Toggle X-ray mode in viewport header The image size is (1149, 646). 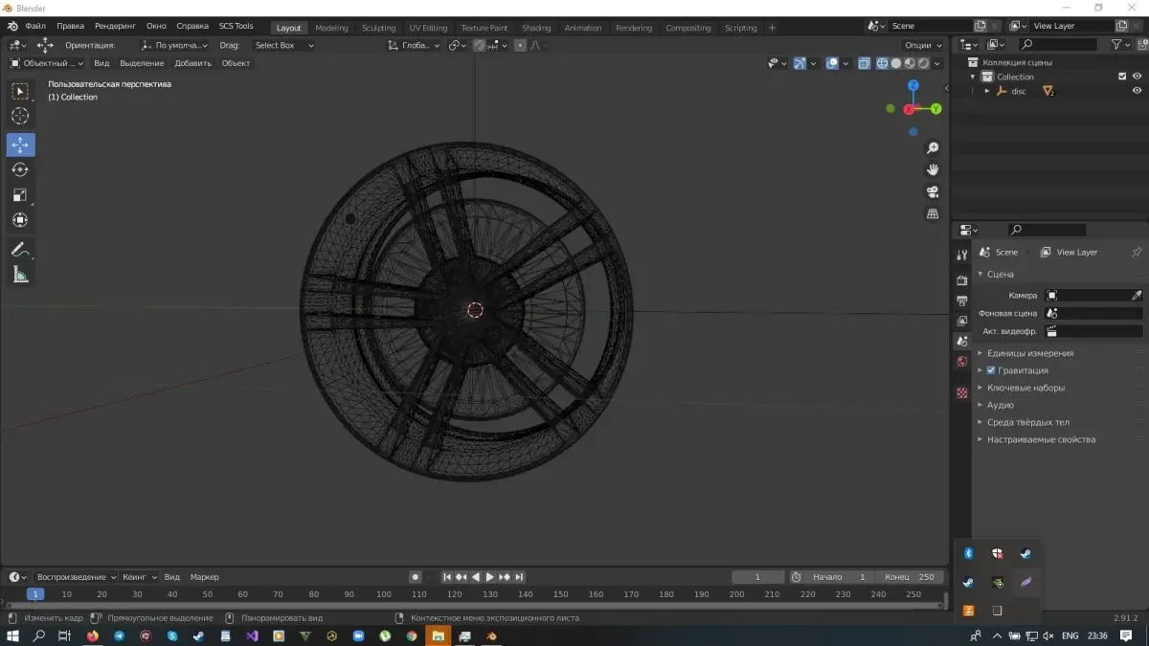[x=864, y=63]
